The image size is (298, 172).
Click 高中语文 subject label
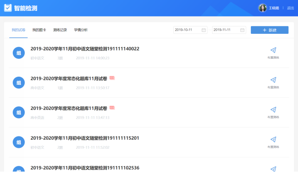(37, 88)
